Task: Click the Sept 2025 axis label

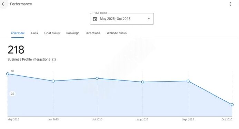Action: (x=188, y=120)
